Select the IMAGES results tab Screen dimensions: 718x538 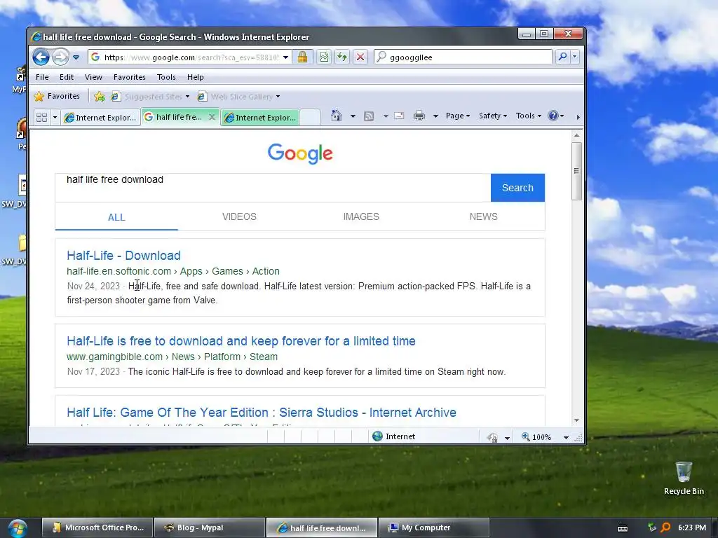(x=361, y=216)
